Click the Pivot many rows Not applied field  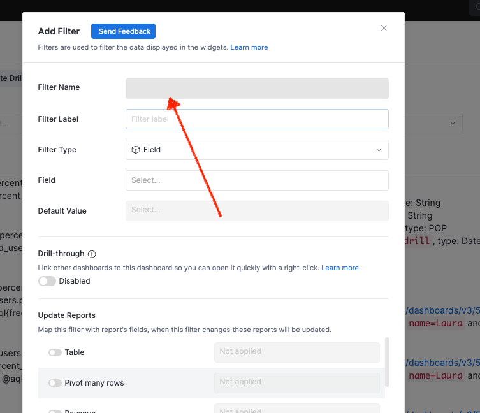[x=296, y=383]
